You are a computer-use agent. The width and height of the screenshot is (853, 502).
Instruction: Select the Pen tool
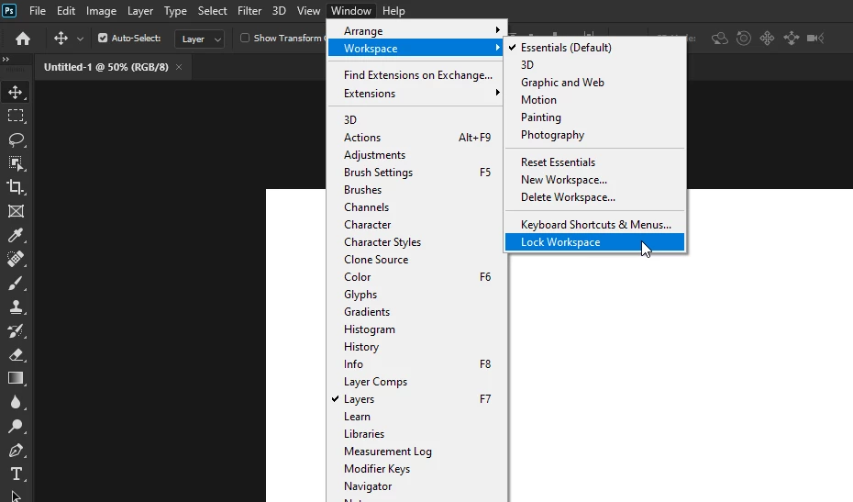point(16,451)
